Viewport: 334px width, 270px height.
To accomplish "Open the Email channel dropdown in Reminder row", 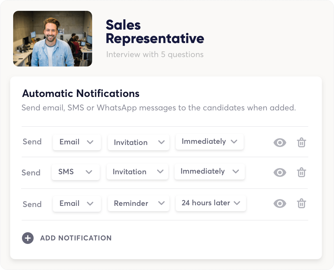I will coord(77,204).
